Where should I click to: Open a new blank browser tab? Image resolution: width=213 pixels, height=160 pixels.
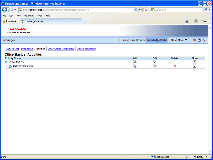click(85, 22)
